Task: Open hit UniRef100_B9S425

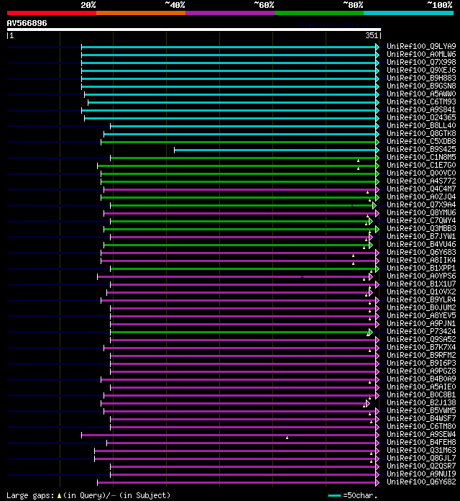Action: tap(421, 149)
